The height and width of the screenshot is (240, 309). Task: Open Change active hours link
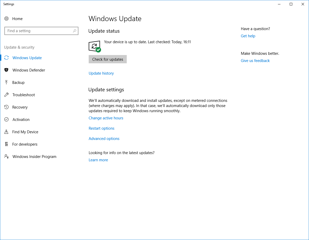pos(106,118)
